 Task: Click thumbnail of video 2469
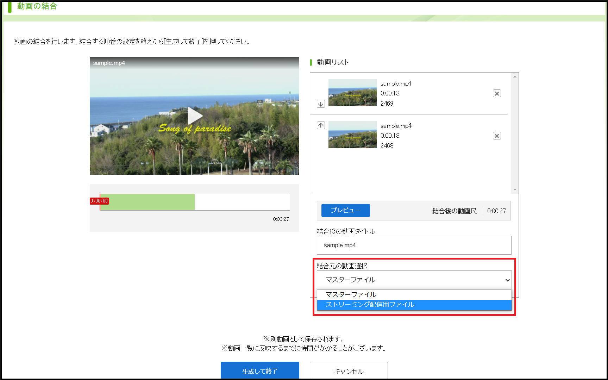[352, 93]
